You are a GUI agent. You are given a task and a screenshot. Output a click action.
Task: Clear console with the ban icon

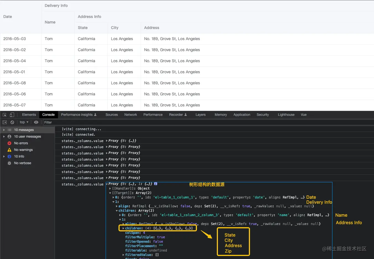[12, 122]
